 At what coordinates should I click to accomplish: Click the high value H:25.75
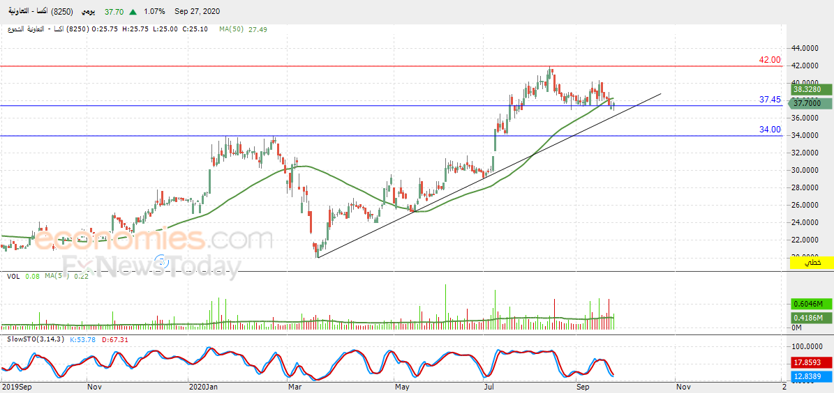(x=135, y=30)
